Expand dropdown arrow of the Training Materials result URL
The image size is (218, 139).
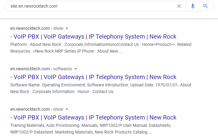[x=67, y=109]
